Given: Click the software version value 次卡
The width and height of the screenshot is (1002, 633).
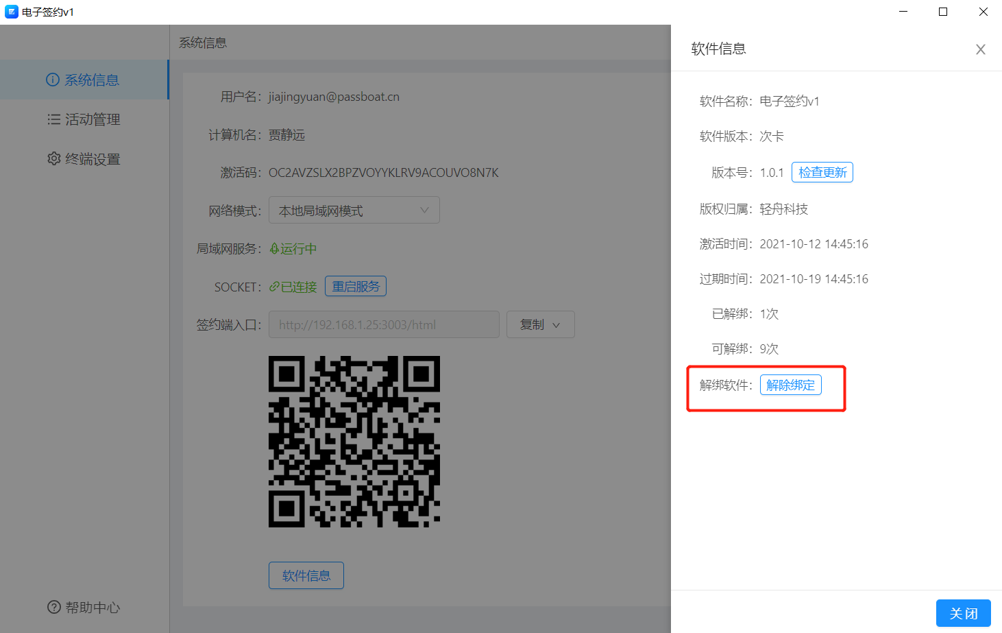Looking at the screenshot, I should [x=772, y=136].
